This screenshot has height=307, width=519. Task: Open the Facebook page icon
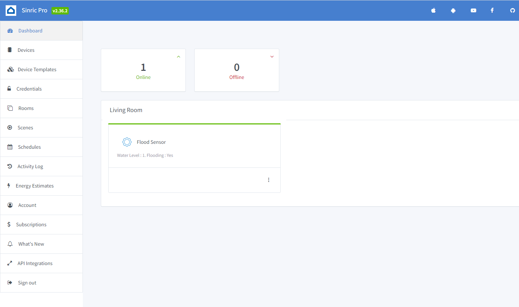pyautogui.click(x=492, y=11)
